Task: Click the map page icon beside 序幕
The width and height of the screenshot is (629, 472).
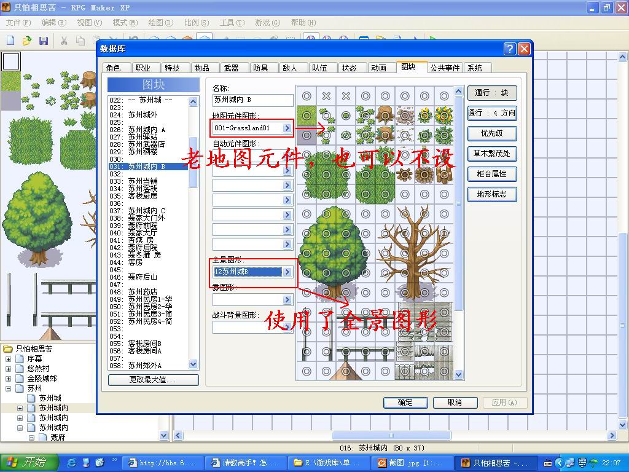Action: point(20,358)
